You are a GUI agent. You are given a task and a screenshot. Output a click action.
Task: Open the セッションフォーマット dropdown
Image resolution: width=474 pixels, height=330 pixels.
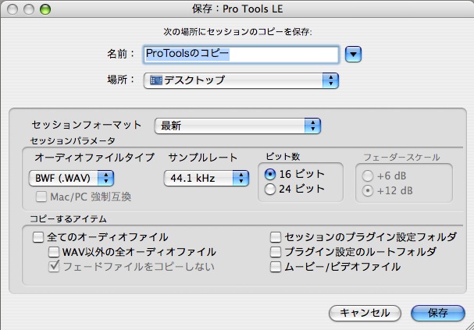[x=238, y=126]
